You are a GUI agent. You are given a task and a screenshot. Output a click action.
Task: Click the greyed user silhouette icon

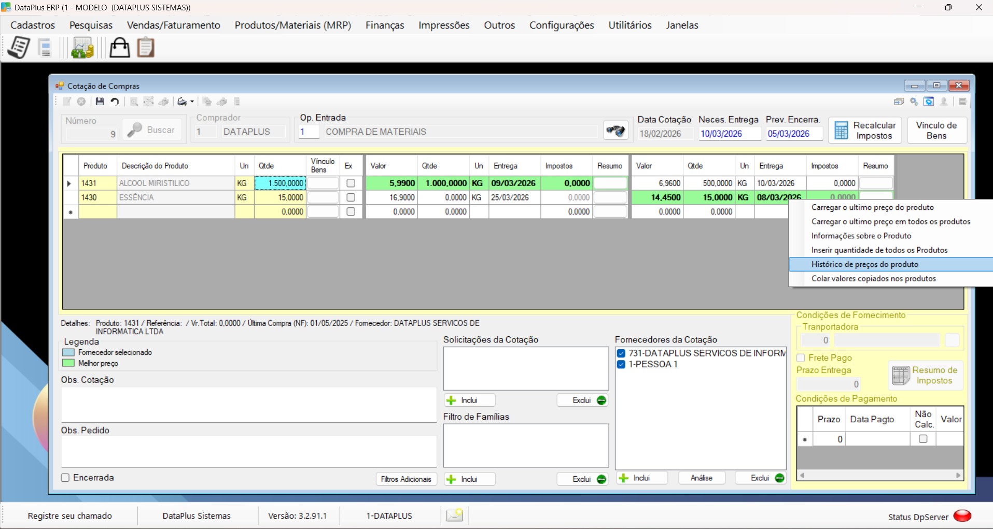tap(944, 102)
